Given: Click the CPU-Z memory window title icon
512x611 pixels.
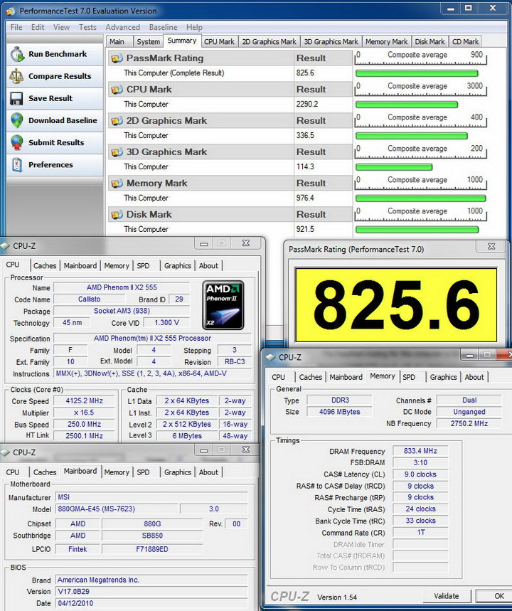Looking at the screenshot, I should (270, 357).
